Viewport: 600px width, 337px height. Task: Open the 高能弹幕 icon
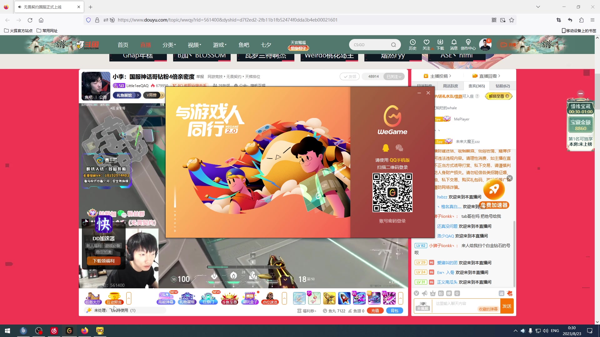[166, 298]
